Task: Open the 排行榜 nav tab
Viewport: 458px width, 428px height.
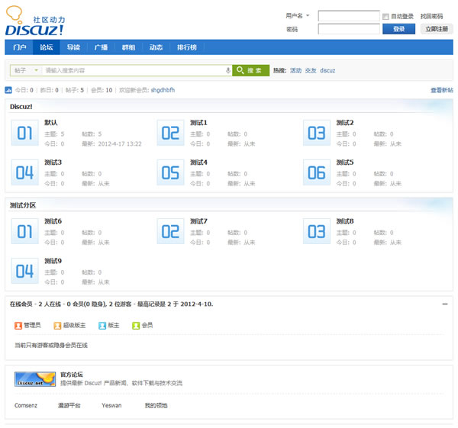Action: 187,47
